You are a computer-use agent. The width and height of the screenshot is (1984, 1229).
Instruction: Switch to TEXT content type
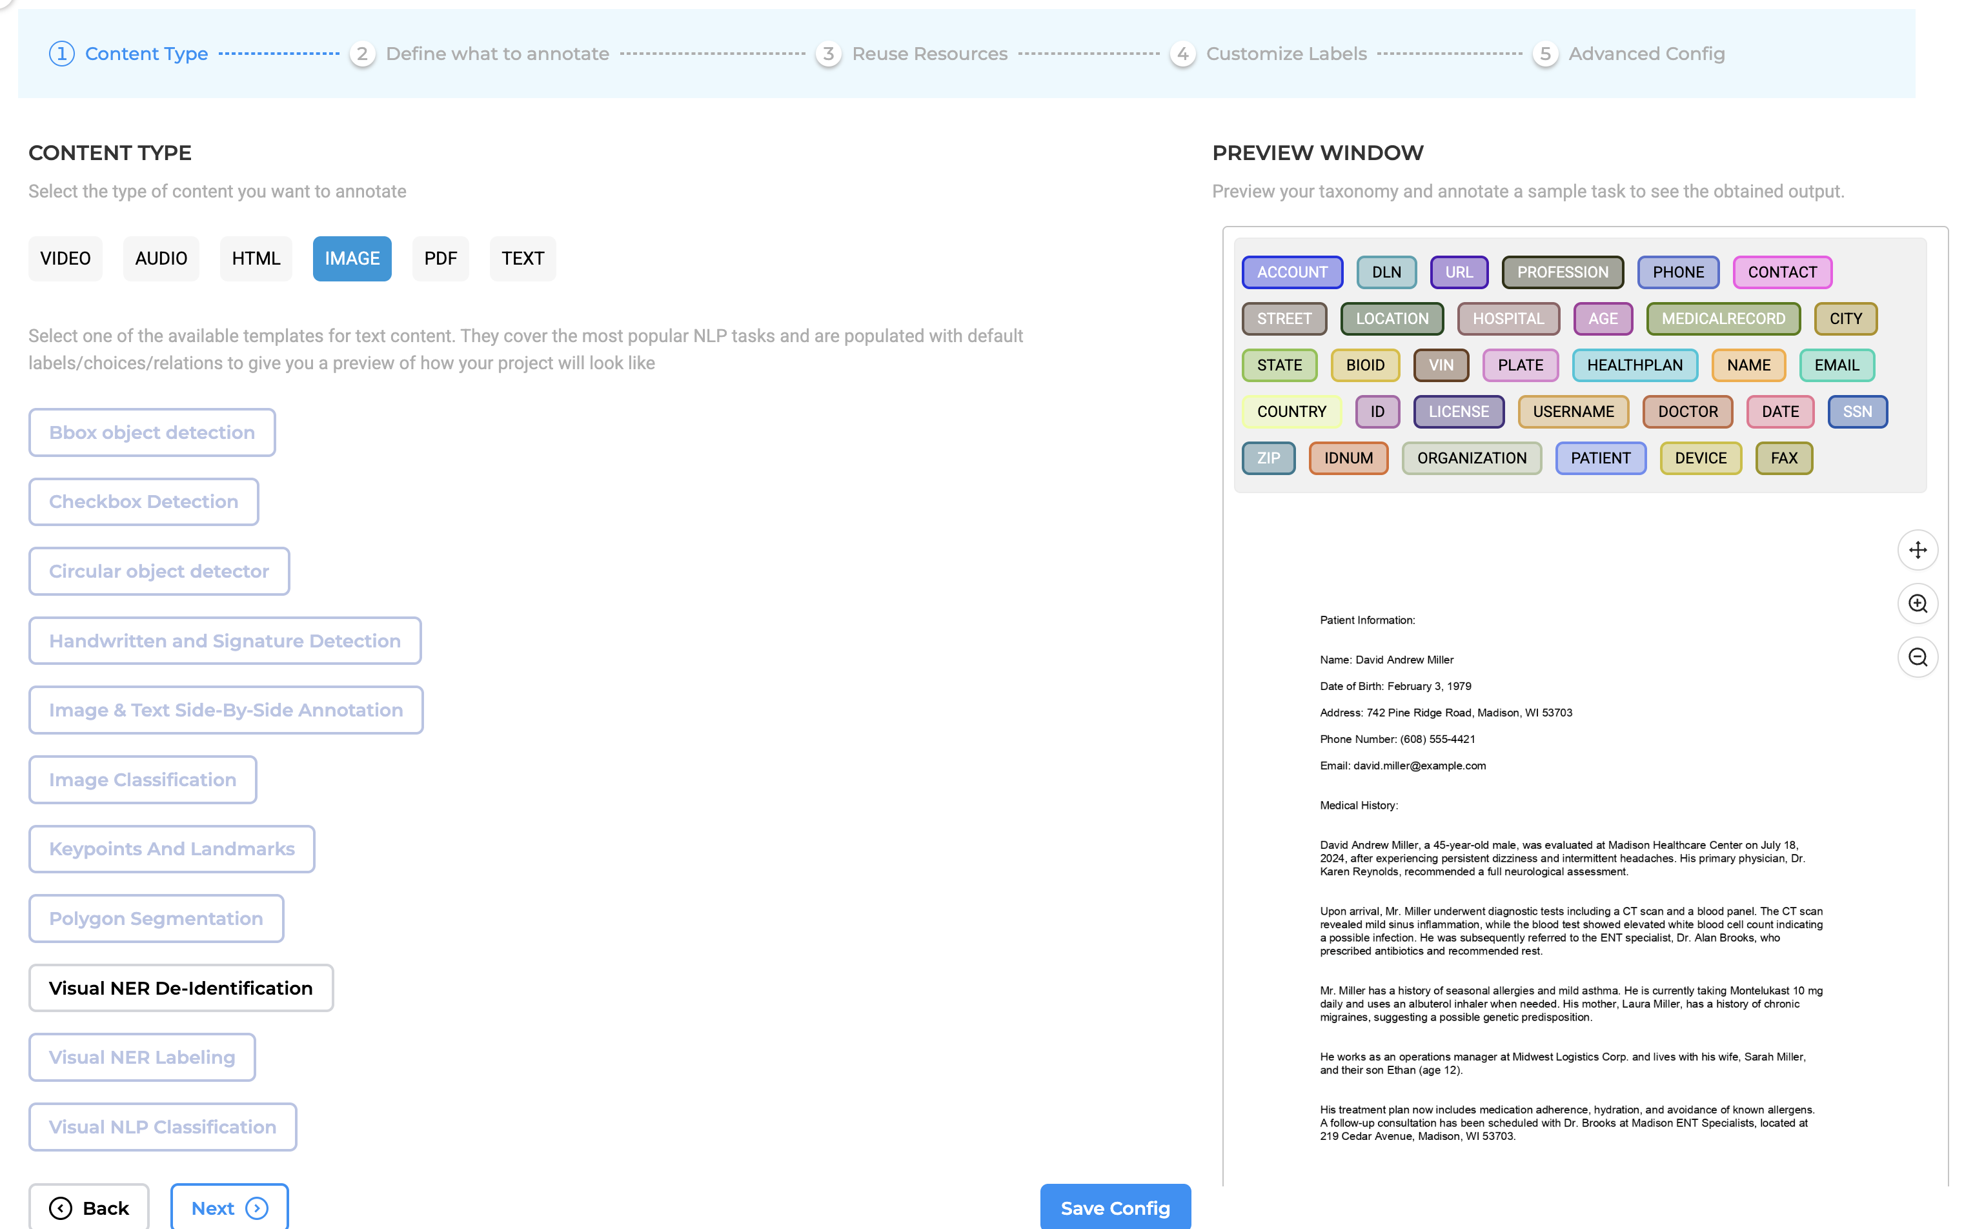[521, 258]
